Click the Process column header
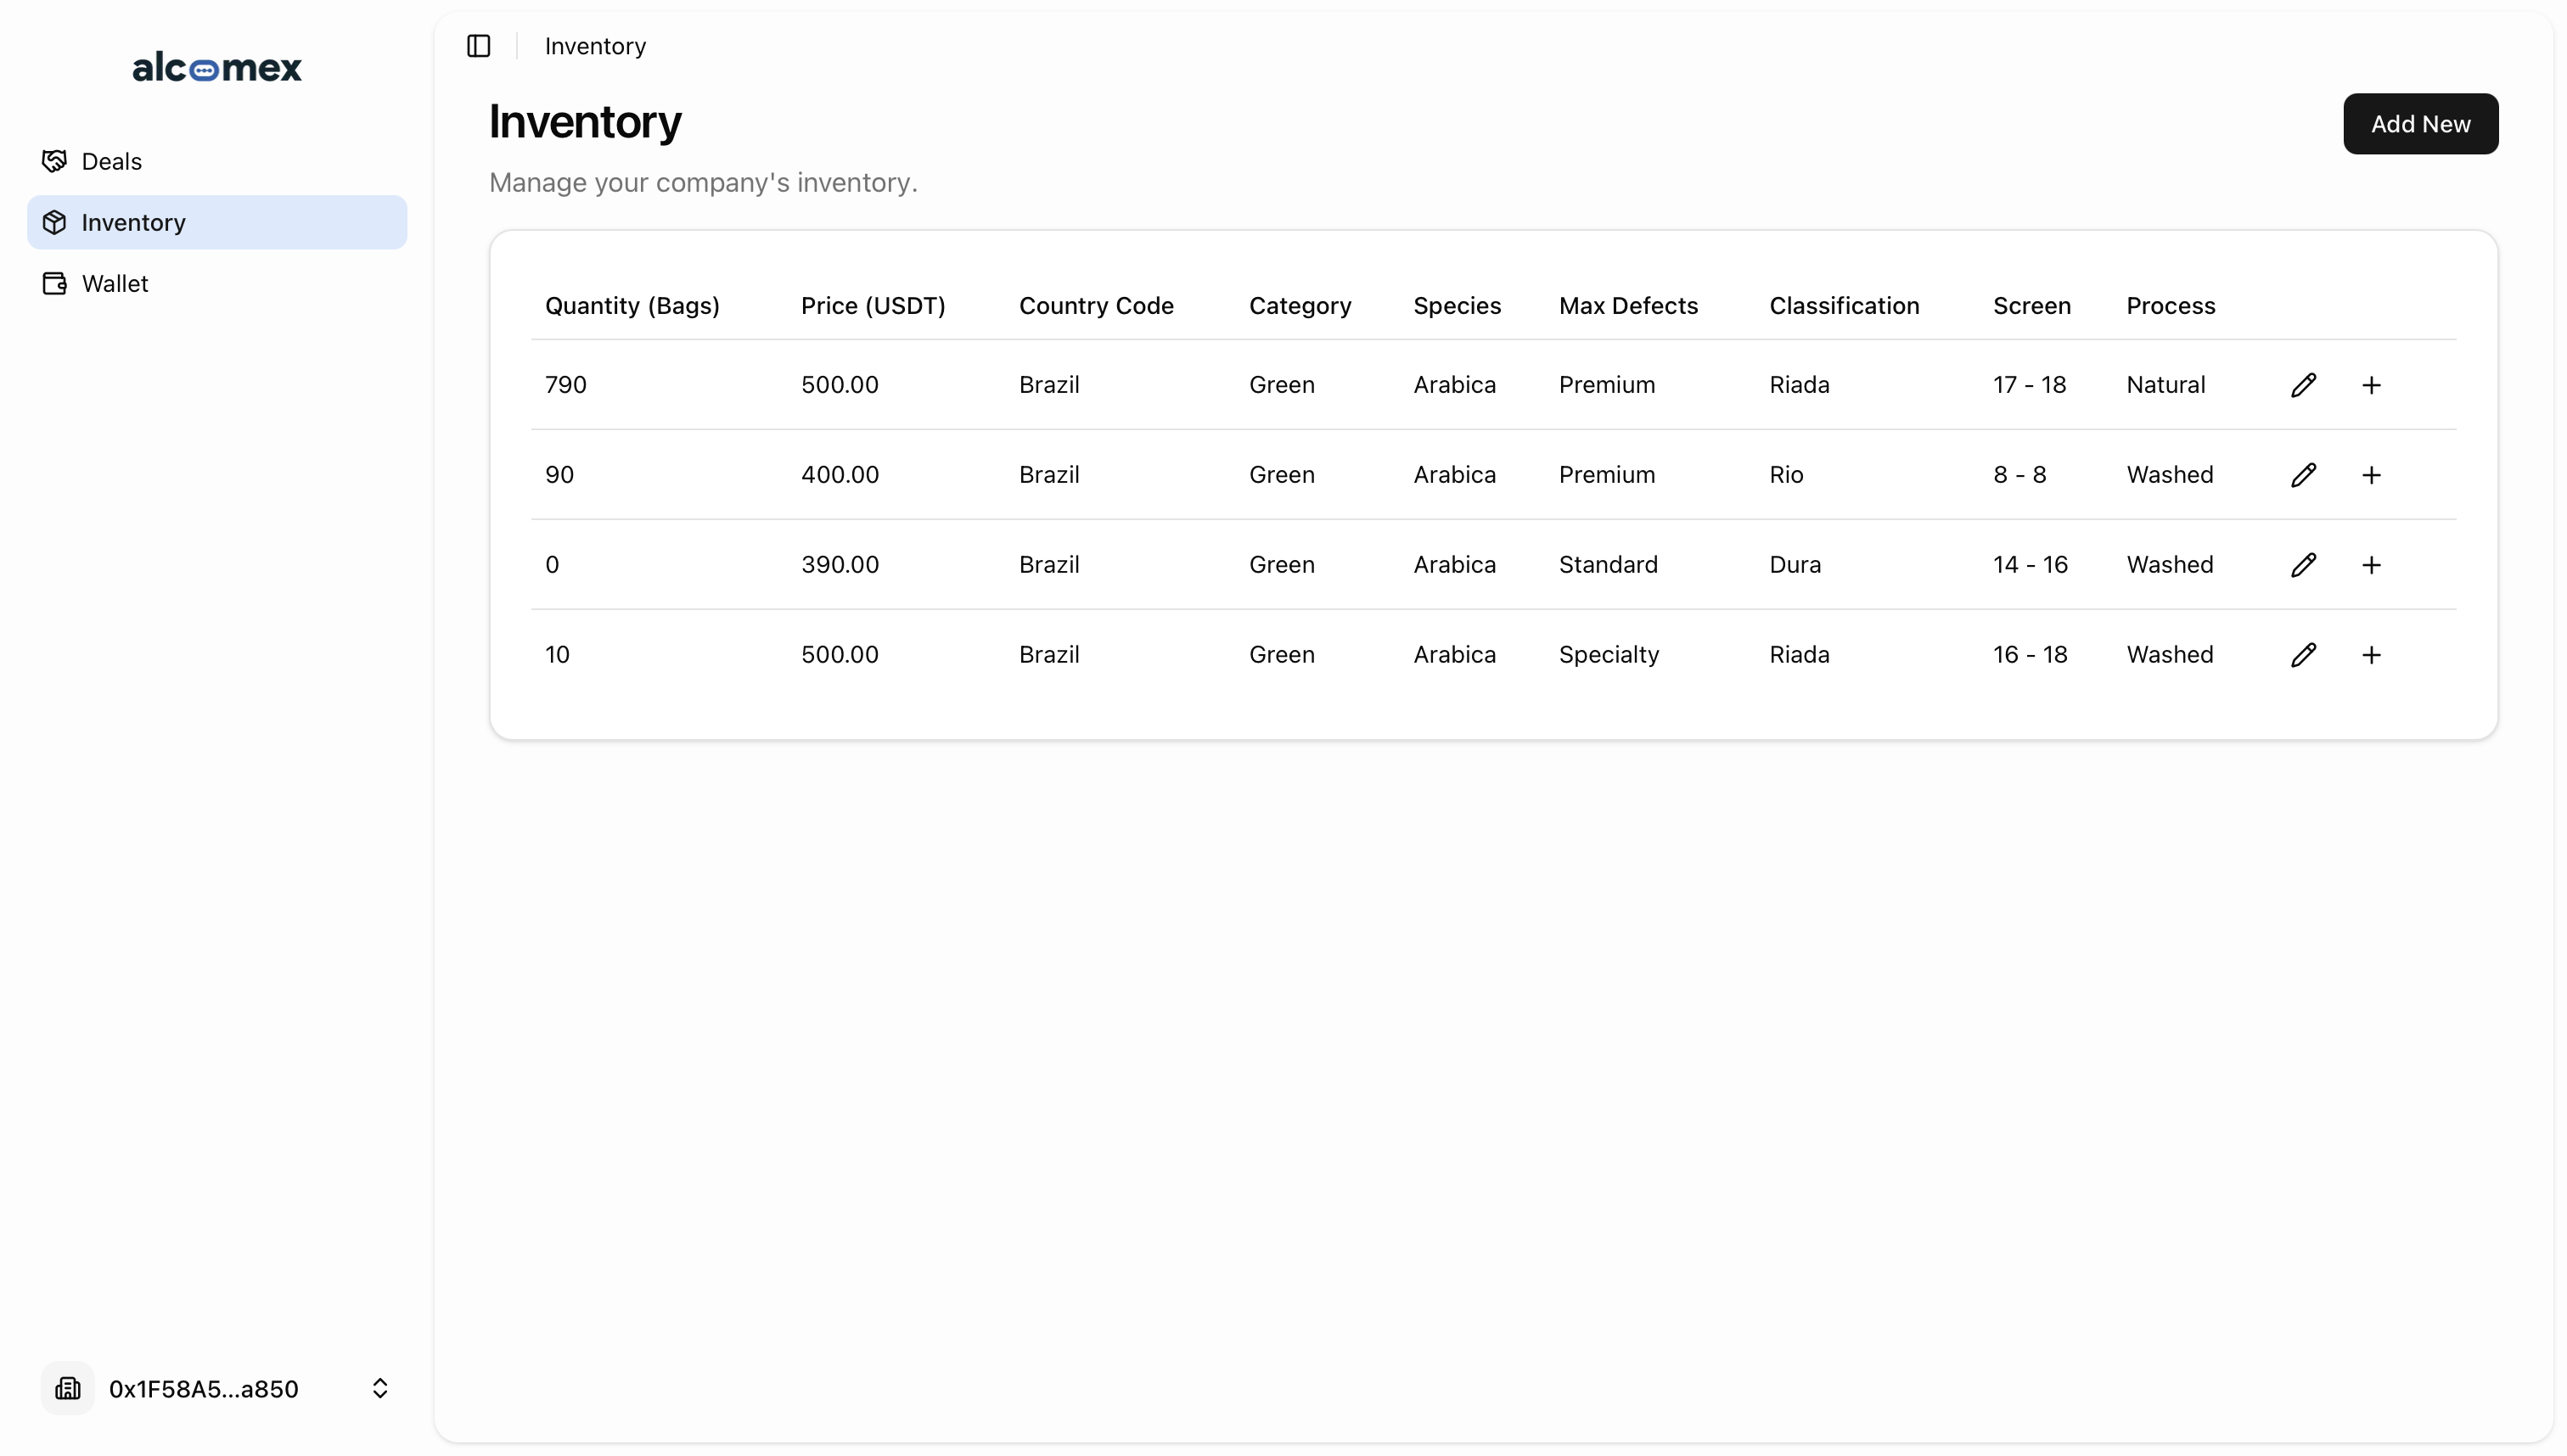Screen dimensions: 2567x1456 click(2170, 306)
